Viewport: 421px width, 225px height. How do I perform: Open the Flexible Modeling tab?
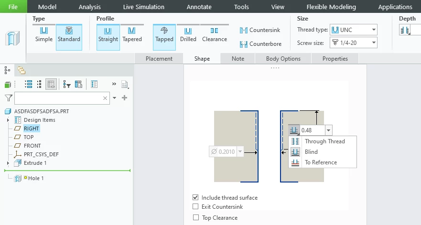coord(331,7)
